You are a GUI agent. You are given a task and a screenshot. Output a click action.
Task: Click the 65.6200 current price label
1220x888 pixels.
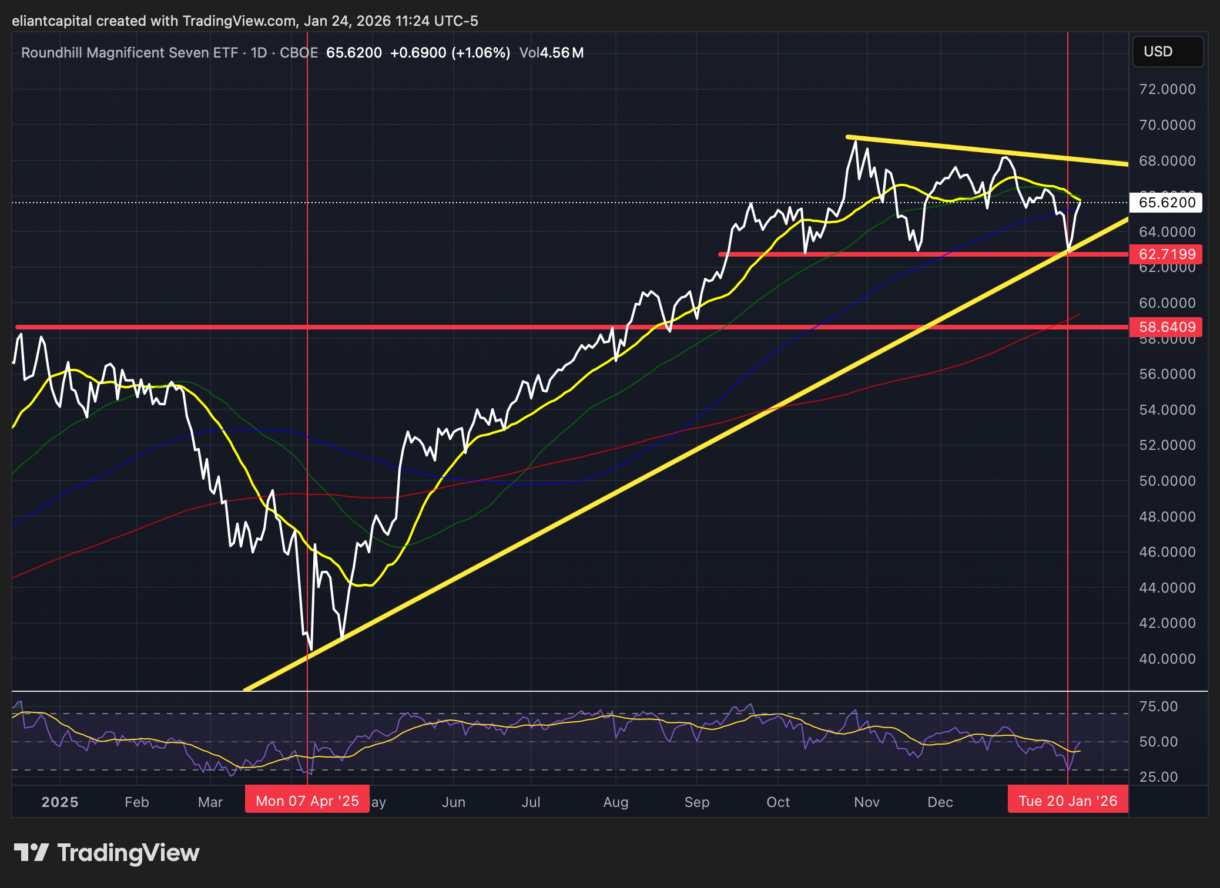tap(1166, 203)
